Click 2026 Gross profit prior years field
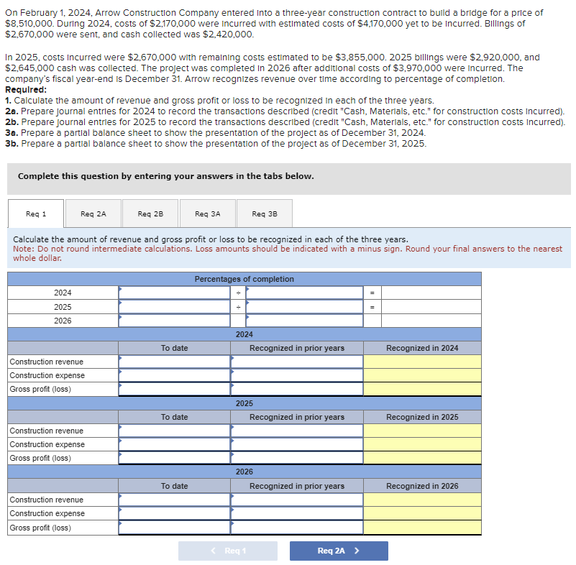 [x=297, y=528]
